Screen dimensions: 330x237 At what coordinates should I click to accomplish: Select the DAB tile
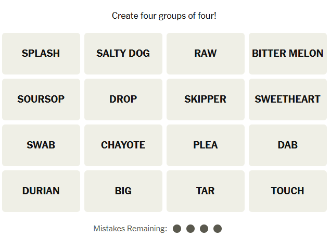[288, 145]
